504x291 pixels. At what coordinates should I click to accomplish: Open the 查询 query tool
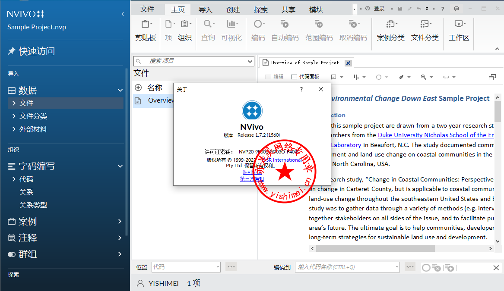tap(208, 31)
